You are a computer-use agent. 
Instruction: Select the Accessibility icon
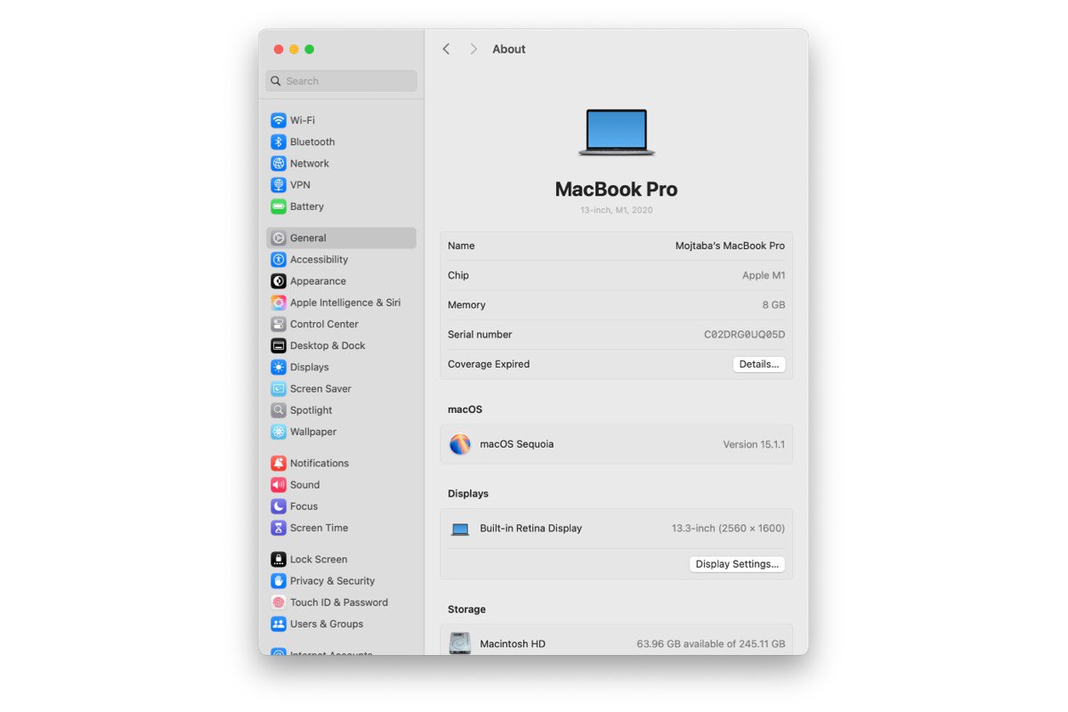click(279, 260)
